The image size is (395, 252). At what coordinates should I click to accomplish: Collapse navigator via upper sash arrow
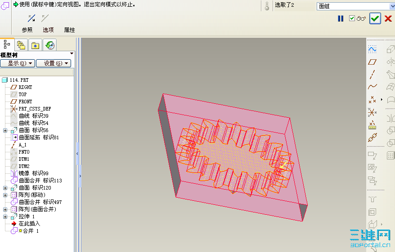(77, 154)
